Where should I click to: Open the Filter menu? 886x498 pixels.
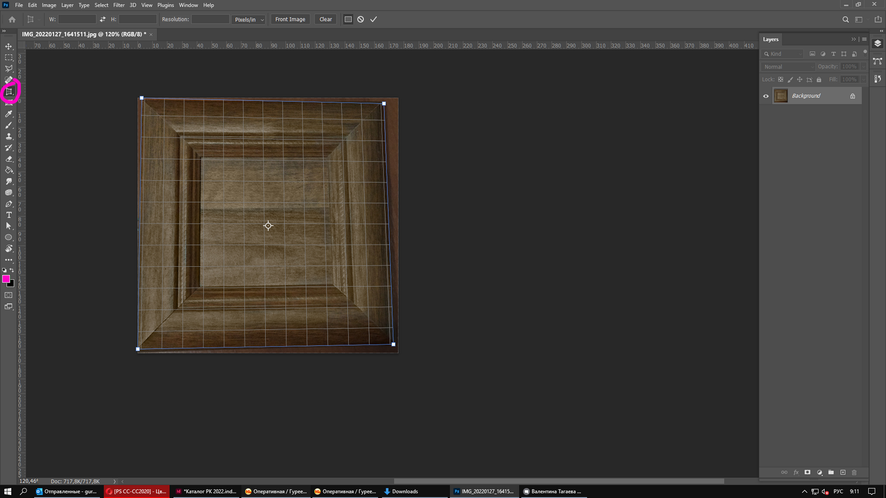pyautogui.click(x=119, y=5)
